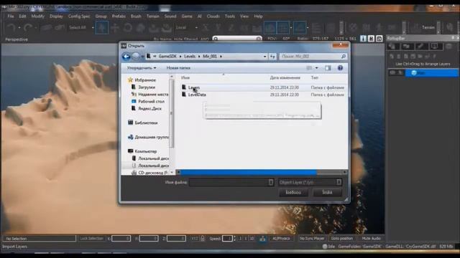Select the highlighted Main layer in RollupBar

tap(431, 73)
